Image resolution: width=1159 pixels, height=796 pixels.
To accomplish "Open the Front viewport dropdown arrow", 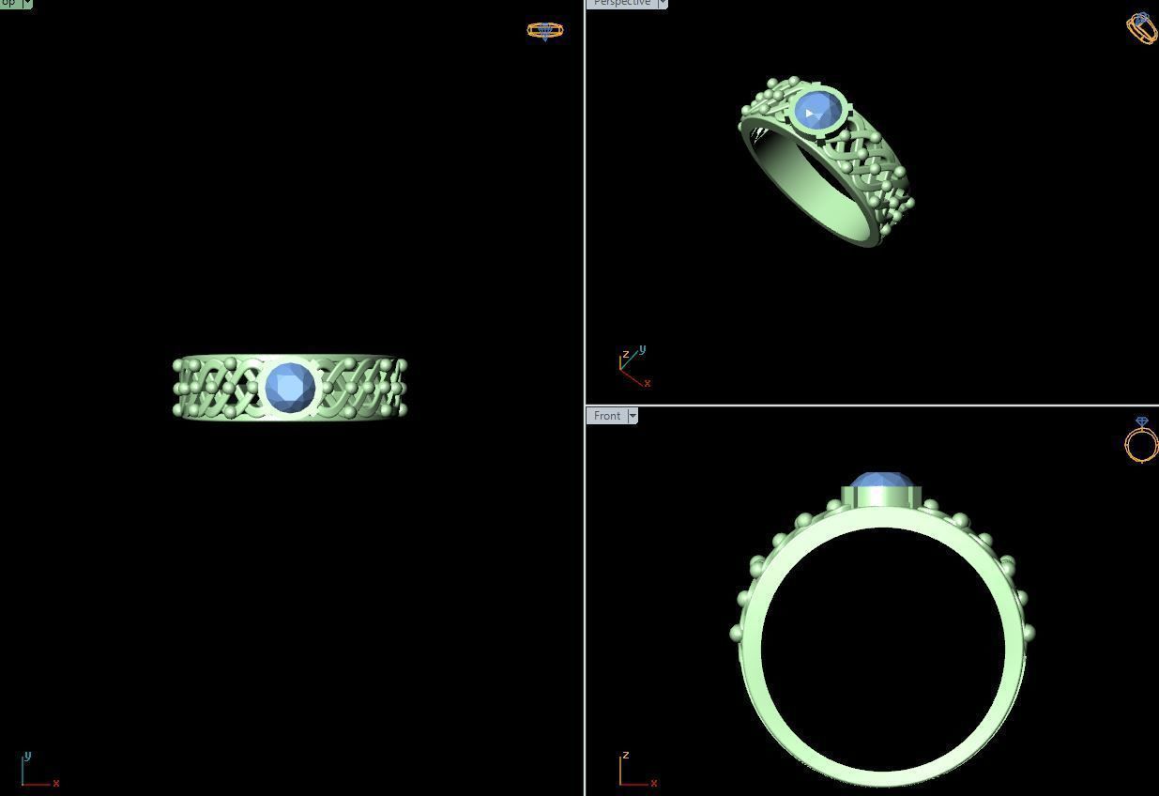I will (633, 416).
